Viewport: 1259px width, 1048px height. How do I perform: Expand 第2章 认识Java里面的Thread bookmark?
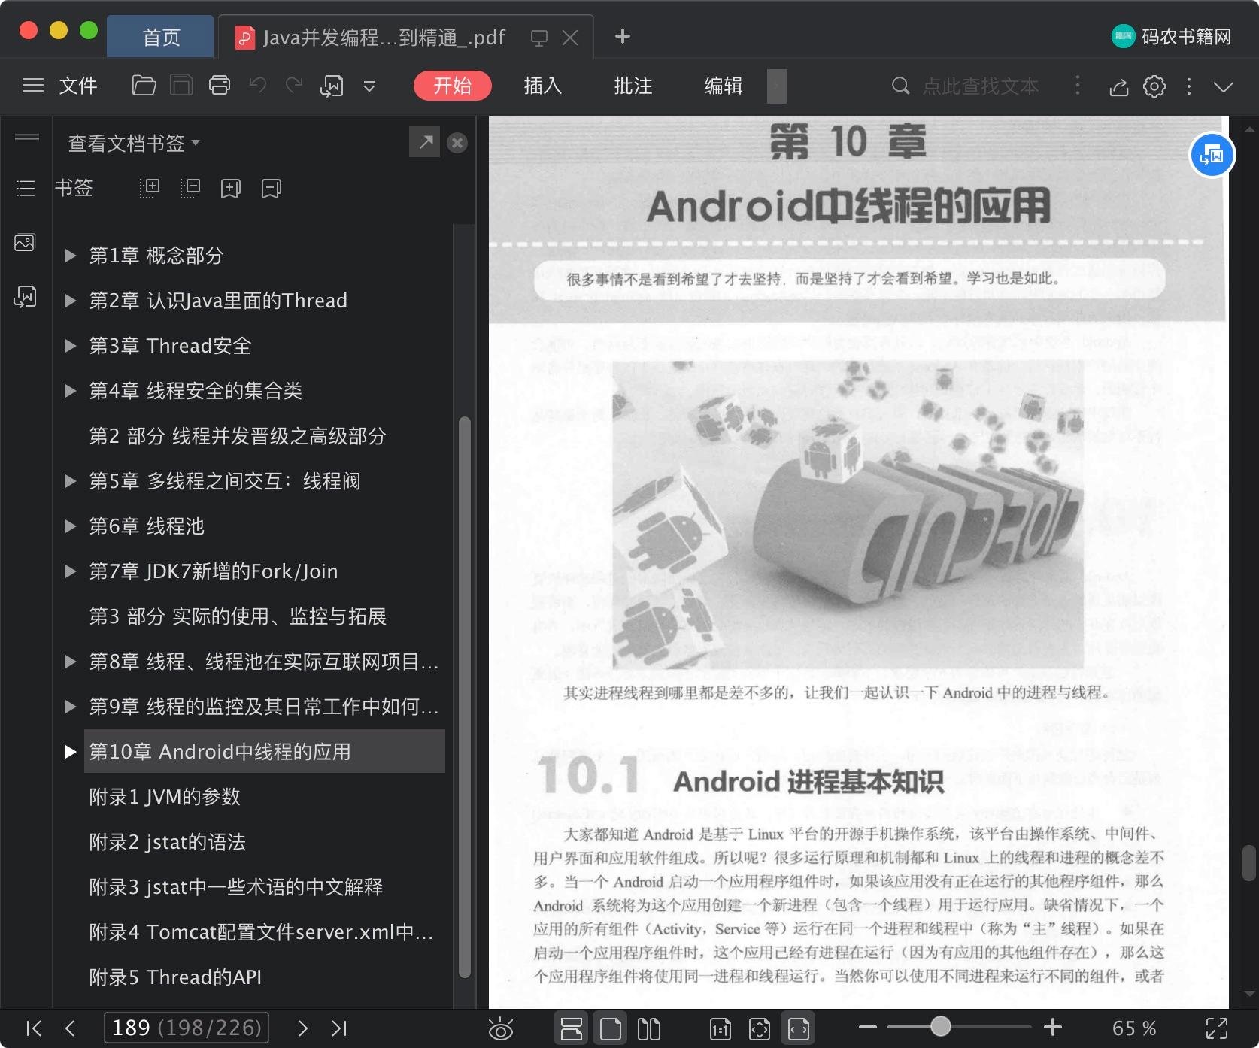(71, 301)
